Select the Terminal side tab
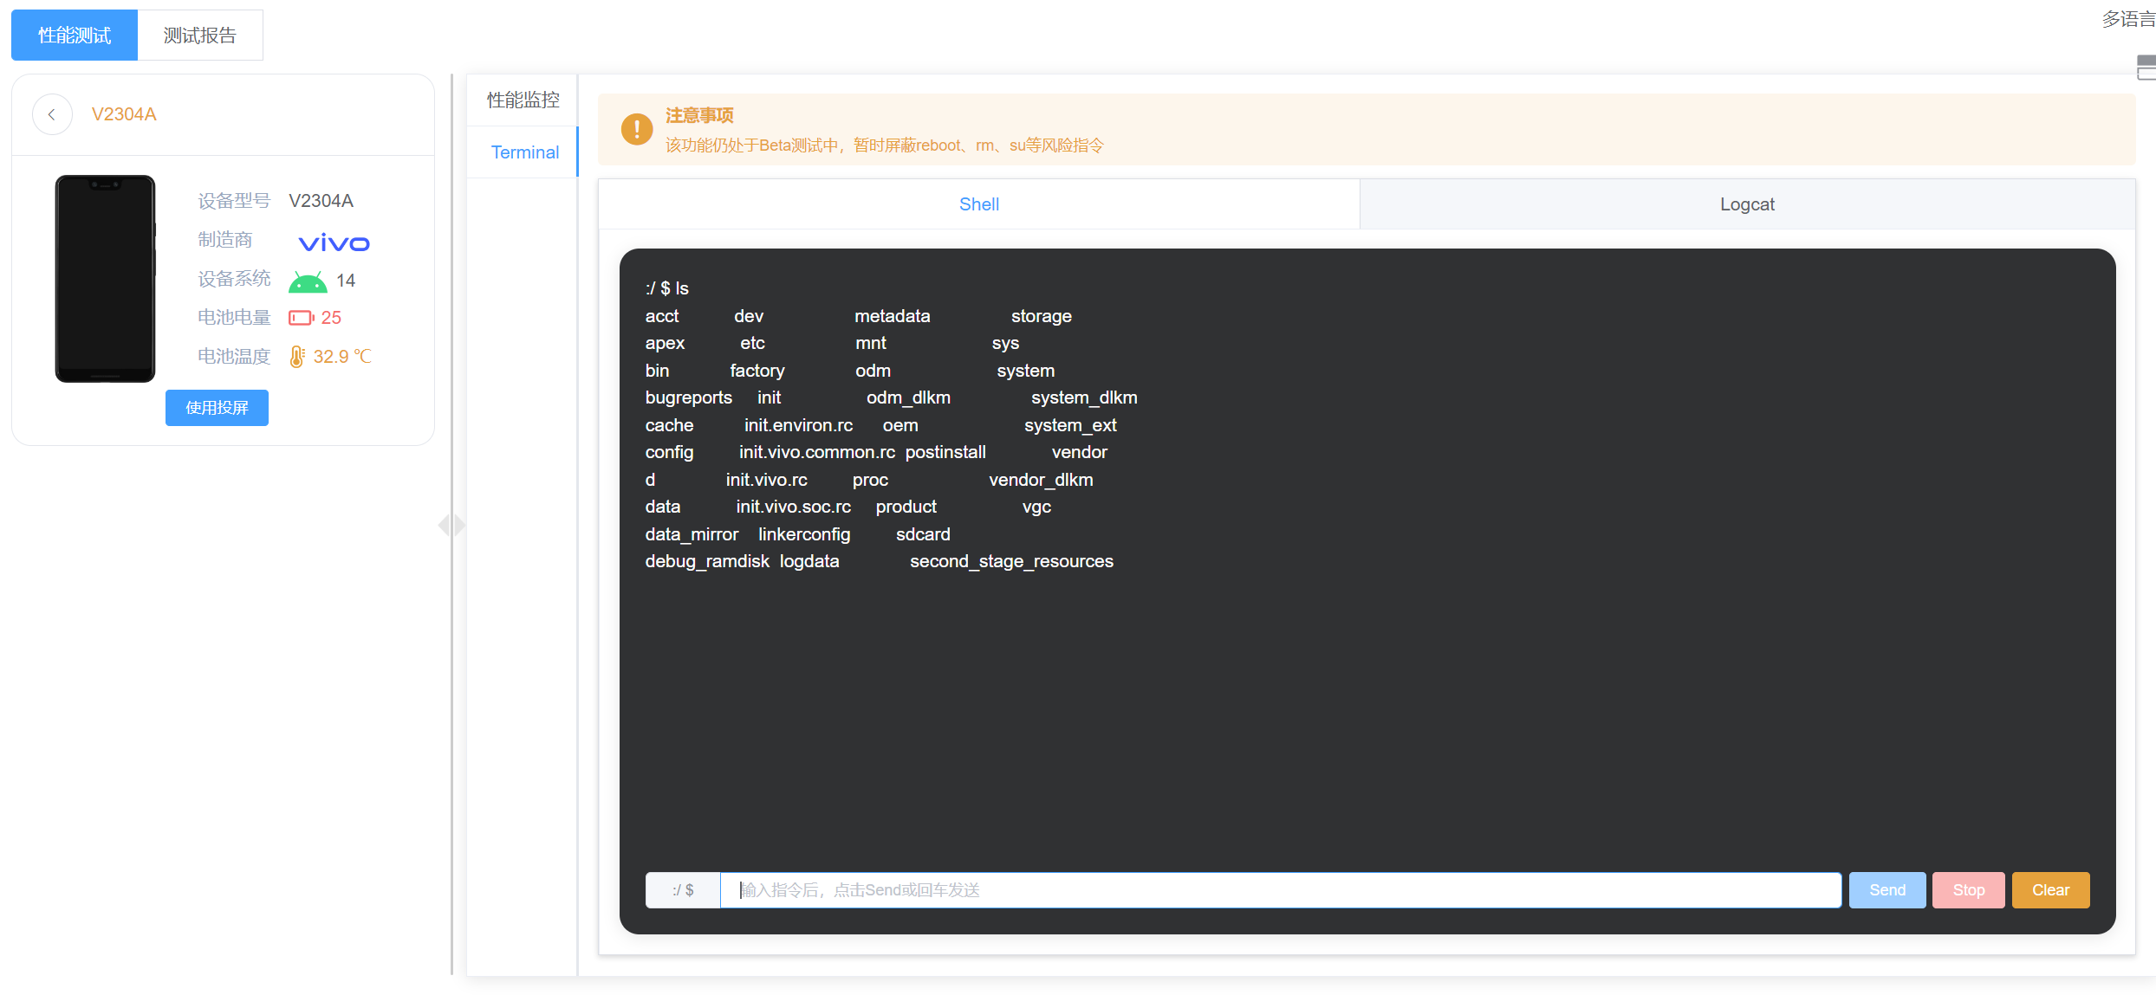Image resolution: width=2156 pixels, height=1008 pixels. [x=524, y=152]
